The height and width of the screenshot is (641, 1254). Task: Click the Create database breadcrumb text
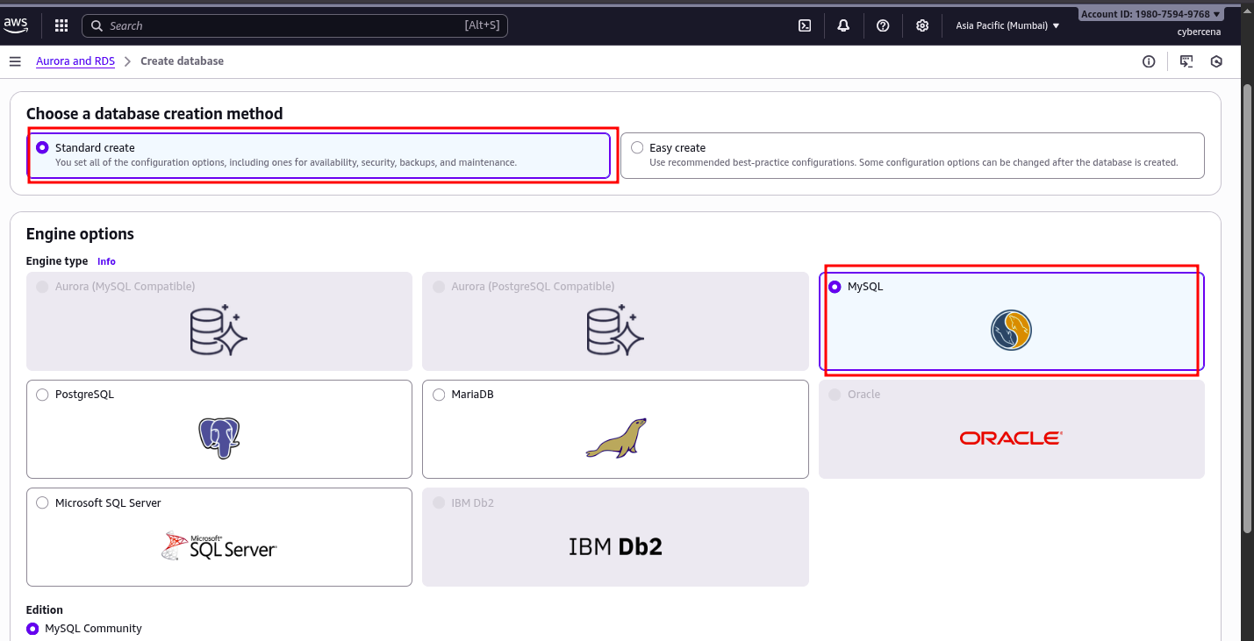pos(182,61)
